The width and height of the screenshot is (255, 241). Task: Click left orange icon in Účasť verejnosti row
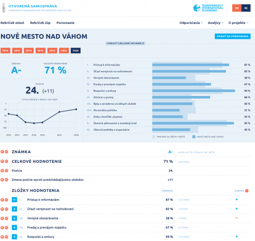click(x=2, y=209)
